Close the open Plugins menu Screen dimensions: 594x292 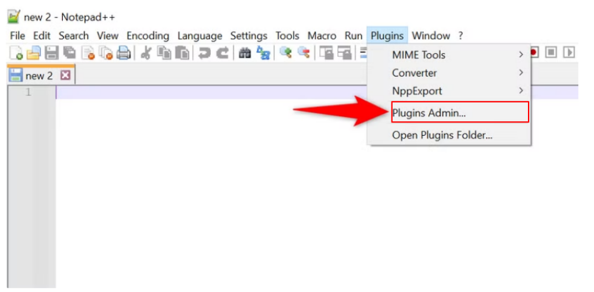click(387, 36)
